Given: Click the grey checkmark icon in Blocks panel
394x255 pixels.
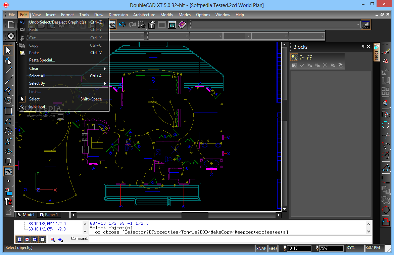Looking at the screenshot, I should [x=302, y=66].
